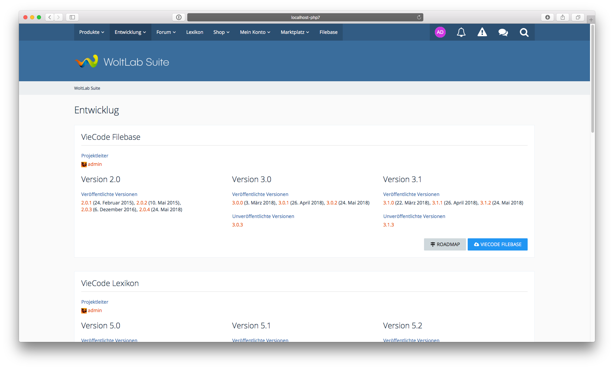Select the Filebase menu item
The height and width of the screenshot is (369, 614).
click(x=329, y=32)
